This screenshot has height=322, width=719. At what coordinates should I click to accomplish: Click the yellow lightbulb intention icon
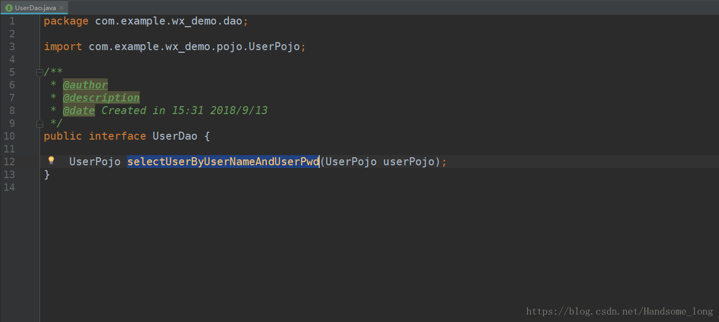coord(51,160)
